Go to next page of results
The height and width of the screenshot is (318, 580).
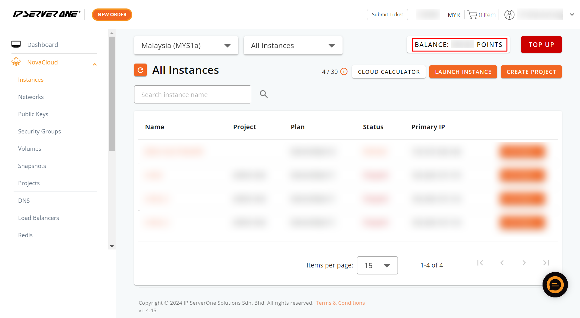pyautogui.click(x=524, y=263)
